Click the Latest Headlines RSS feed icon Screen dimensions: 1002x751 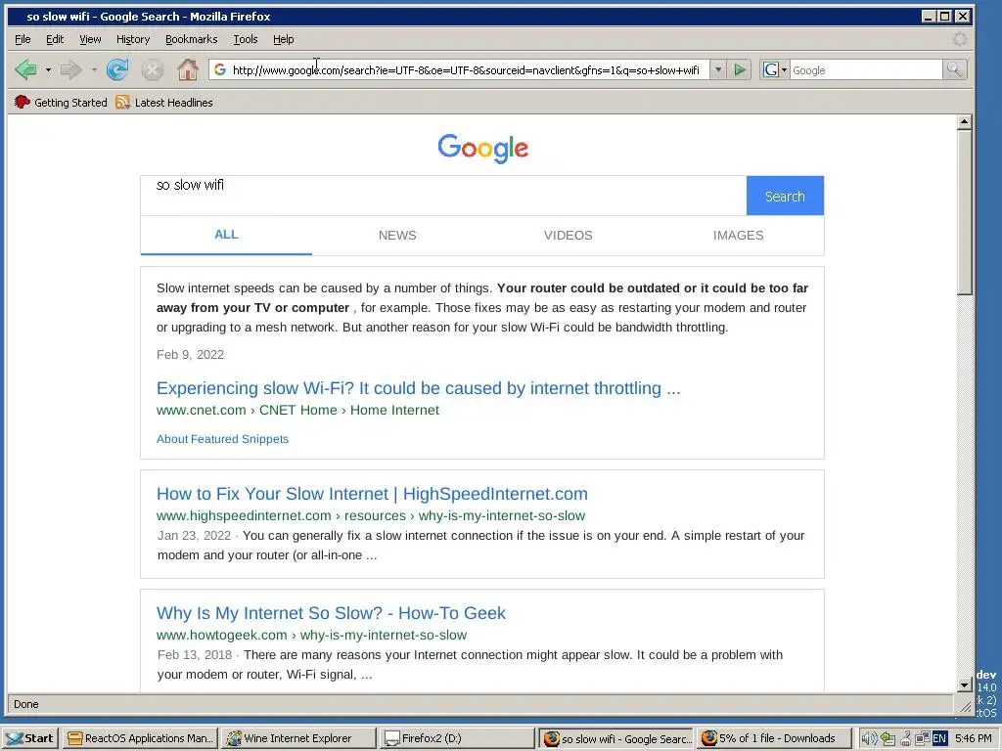tap(122, 102)
